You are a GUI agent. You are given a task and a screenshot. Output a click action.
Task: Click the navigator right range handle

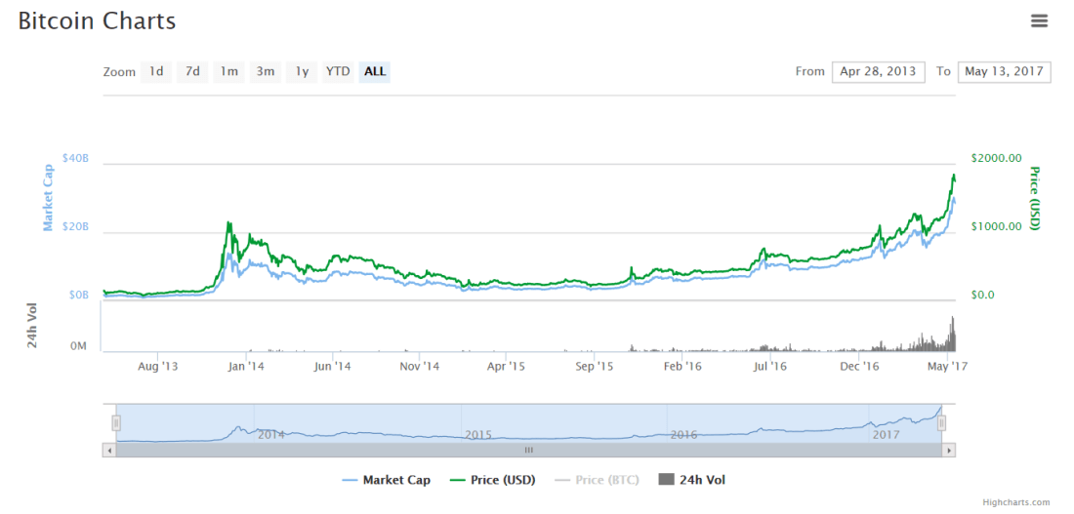[942, 423]
